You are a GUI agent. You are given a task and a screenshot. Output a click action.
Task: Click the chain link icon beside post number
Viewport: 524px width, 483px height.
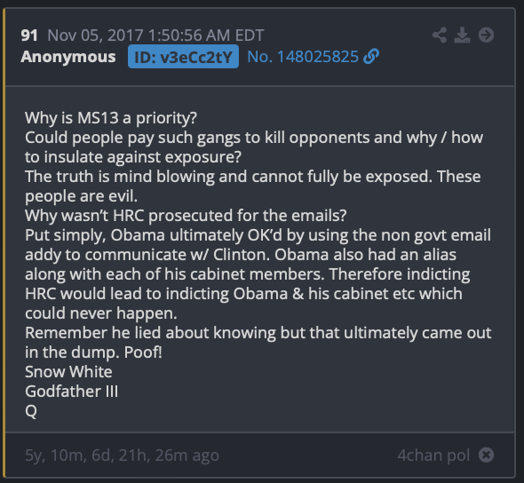click(371, 57)
